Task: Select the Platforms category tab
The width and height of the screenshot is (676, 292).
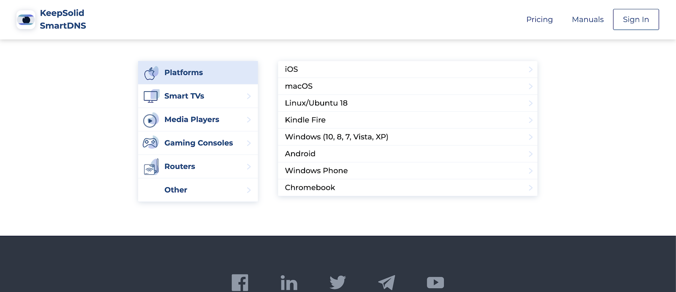Action: pos(198,73)
